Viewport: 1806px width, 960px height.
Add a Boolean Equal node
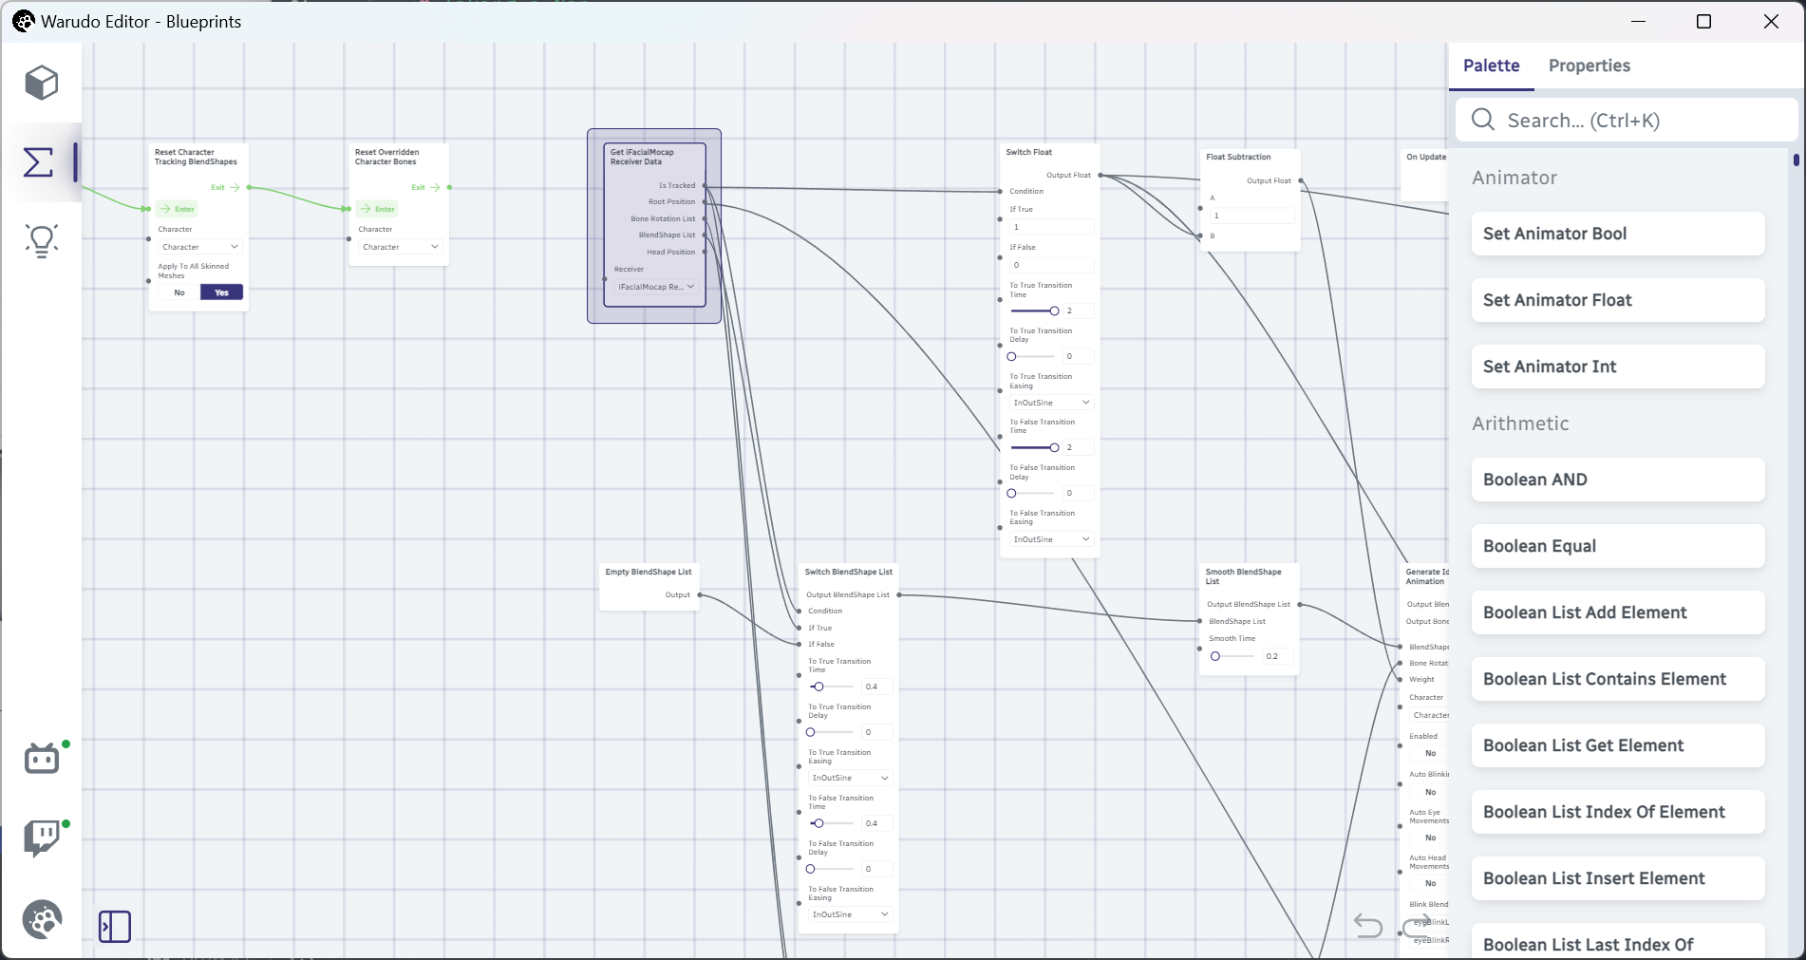[1618, 546]
